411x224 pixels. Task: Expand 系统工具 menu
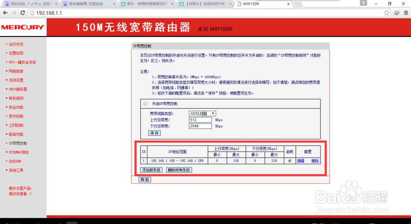16,170
